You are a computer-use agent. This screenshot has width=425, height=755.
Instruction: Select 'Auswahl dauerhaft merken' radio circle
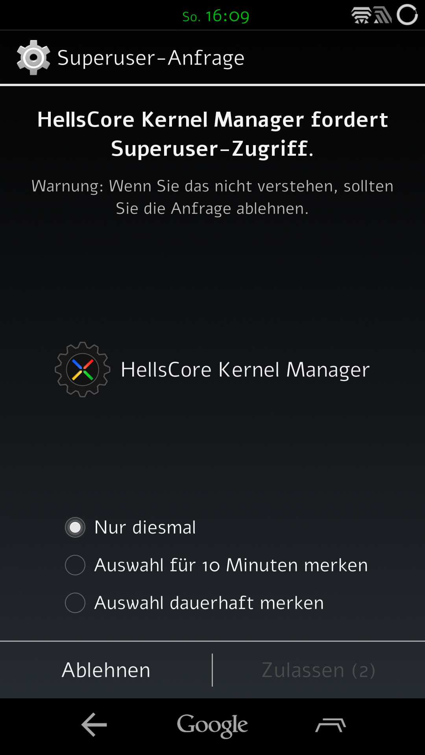75,603
